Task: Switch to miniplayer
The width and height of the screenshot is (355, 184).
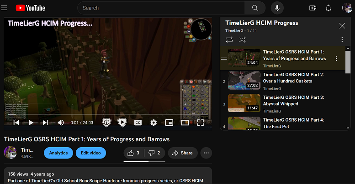Action: [x=169, y=123]
